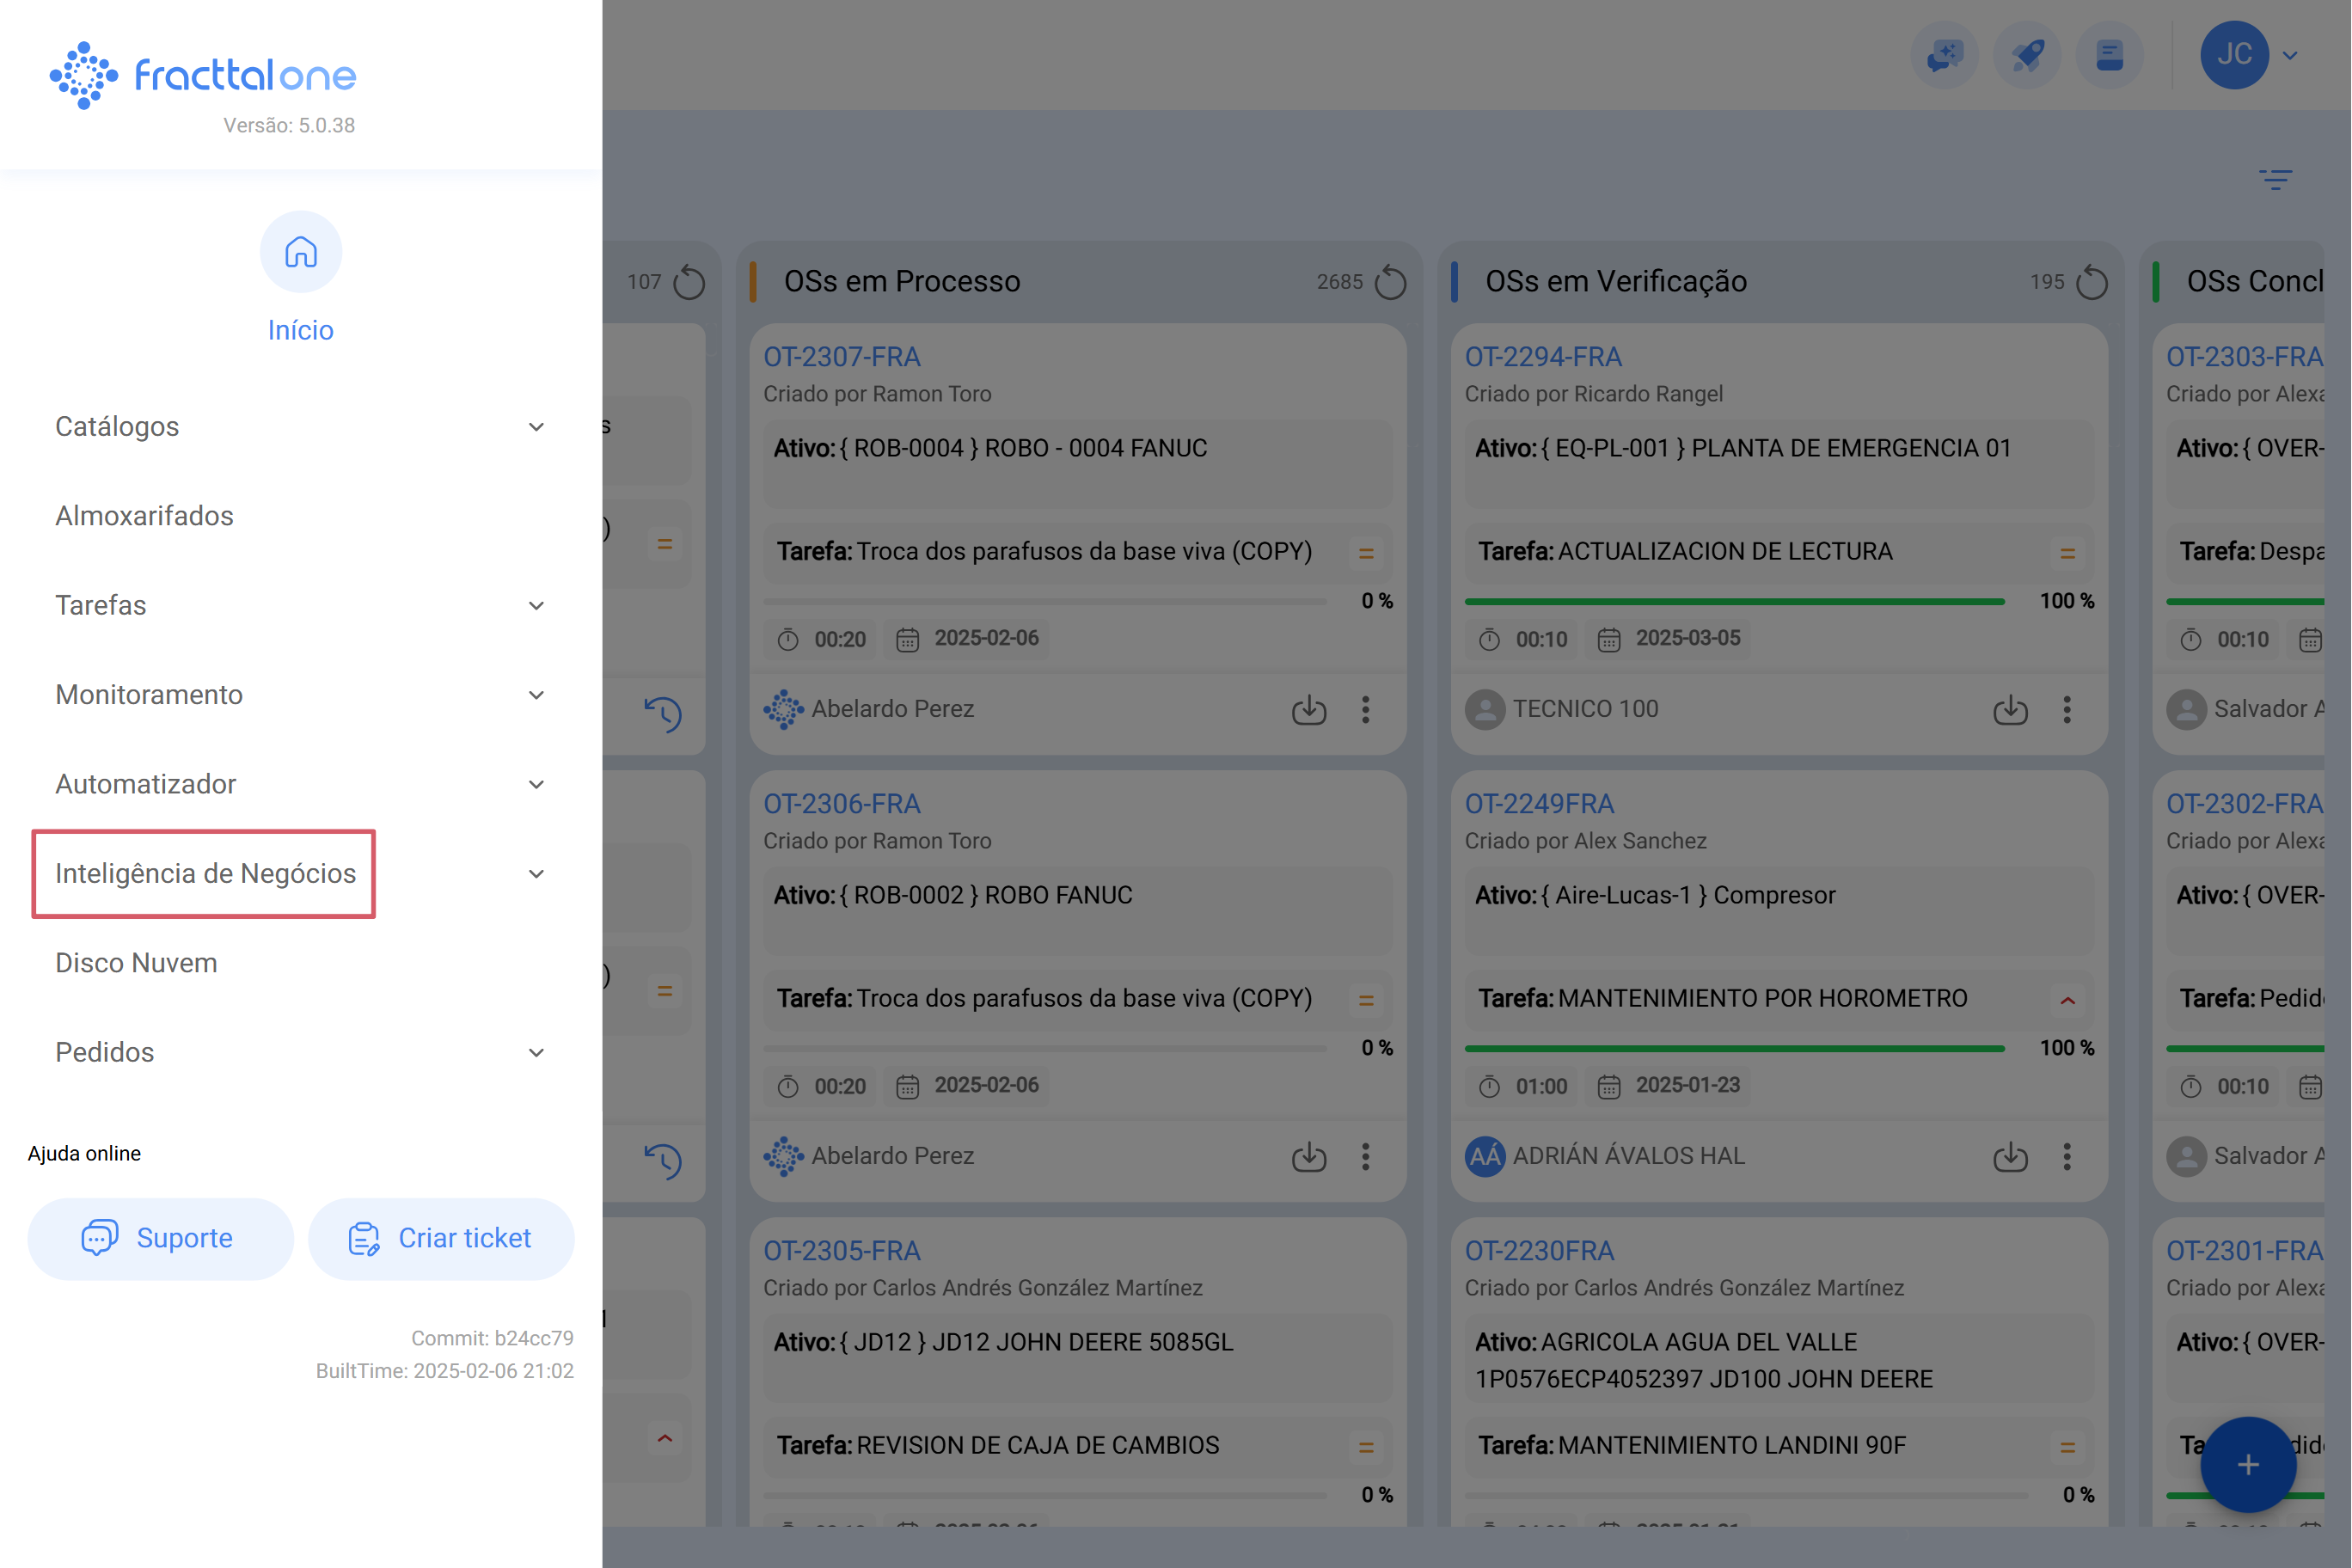Download the OT-2249FRA work order
Screen dimensions: 2352x1568
tap(2010, 1156)
